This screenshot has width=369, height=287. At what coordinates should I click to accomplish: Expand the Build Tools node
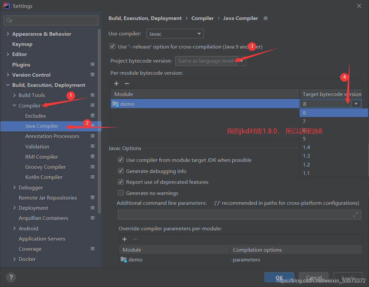[14, 95]
